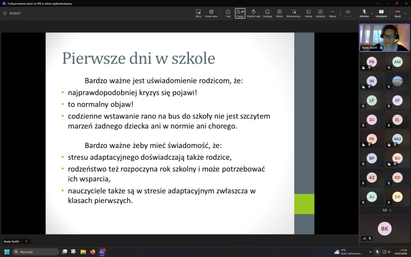This screenshot has height=257, width=411.
Task: Open the Widok view menu
Action: click(x=279, y=13)
